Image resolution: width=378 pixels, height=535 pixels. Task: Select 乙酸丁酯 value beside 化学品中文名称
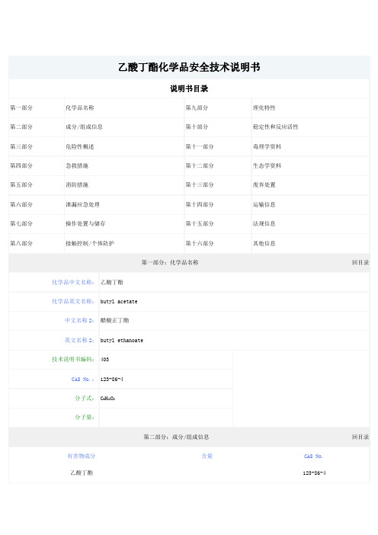112,282
